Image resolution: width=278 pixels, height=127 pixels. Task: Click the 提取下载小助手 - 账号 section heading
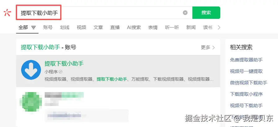(49, 47)
